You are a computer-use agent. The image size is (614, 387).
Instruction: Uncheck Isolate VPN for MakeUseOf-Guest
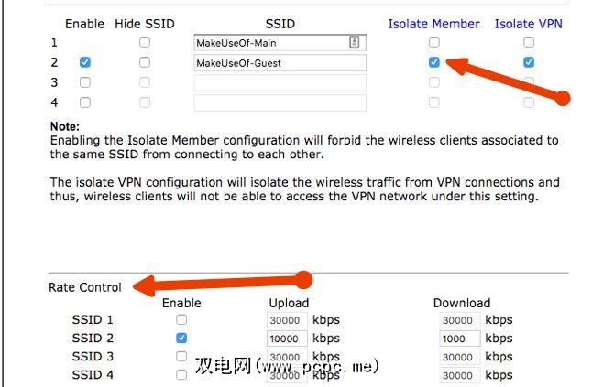tap(529, 63)
